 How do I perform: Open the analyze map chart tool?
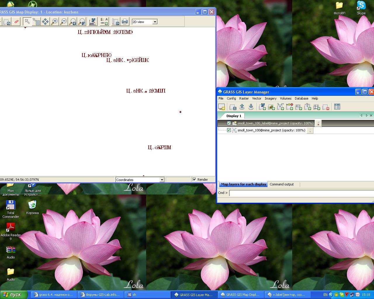tap(93, 22)
